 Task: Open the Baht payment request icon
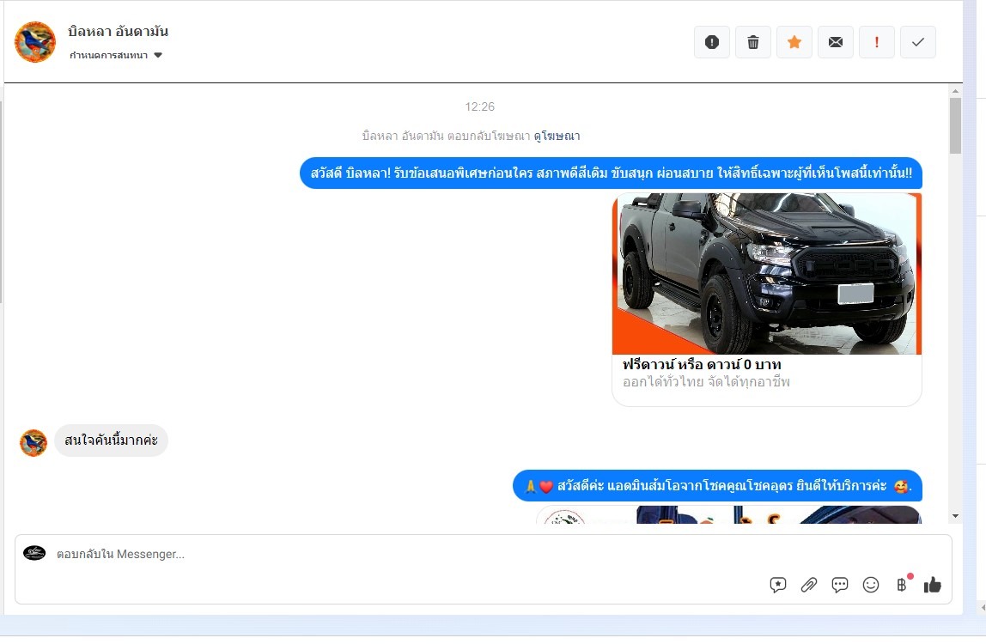(902, 585)
